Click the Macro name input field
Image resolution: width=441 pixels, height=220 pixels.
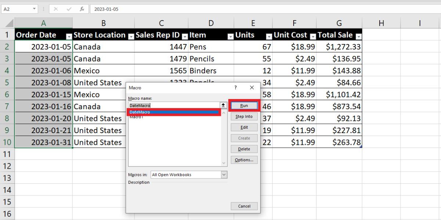[173, 105]
